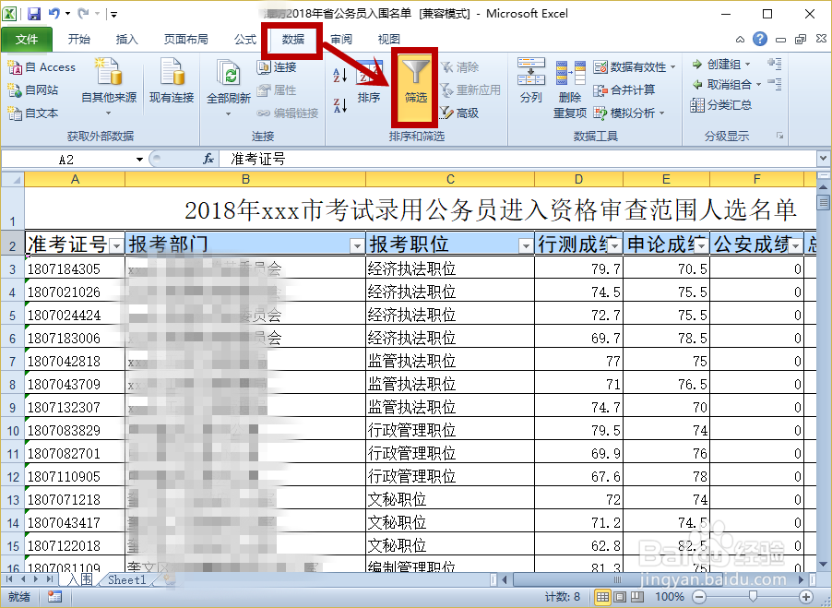Viewport: 832px width, 608px height.
Task: Collapse the ribbon with the chevron
Action: (x=740, y=39)
